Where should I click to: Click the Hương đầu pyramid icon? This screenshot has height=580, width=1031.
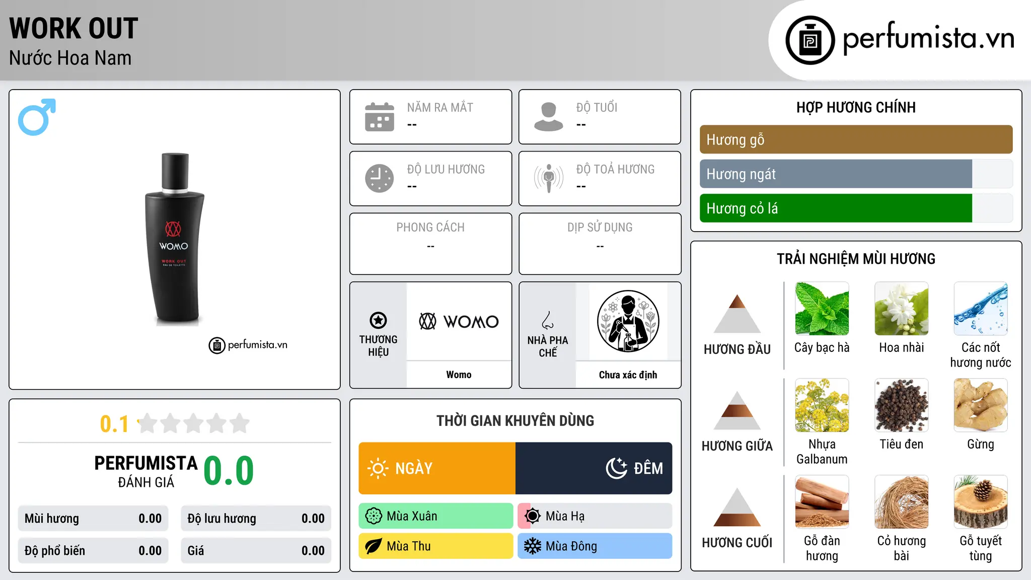click(737, 314)
